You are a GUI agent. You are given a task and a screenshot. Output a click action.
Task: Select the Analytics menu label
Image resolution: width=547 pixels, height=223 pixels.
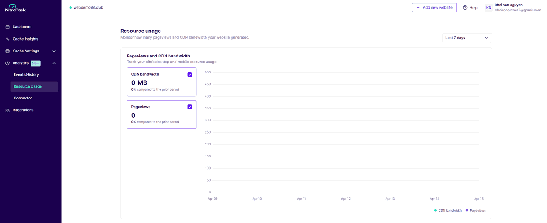21,63
